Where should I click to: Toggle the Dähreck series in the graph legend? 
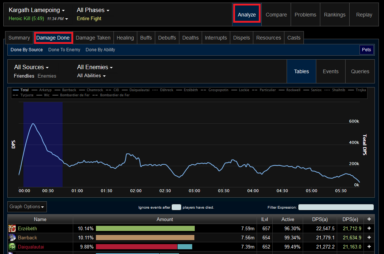coord(163,90)
